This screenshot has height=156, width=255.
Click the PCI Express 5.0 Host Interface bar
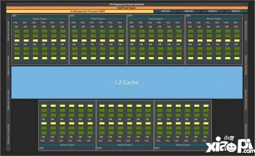127,5
